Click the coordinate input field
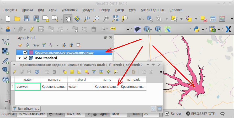This screenshot has width=234, height=118. (x=32, y=114)
